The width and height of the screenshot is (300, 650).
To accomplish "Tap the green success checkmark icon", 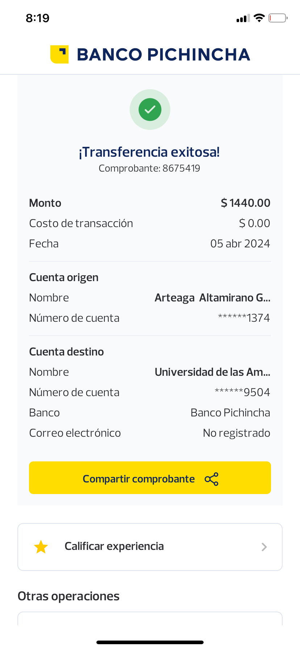I will click(x=150, y=110).
